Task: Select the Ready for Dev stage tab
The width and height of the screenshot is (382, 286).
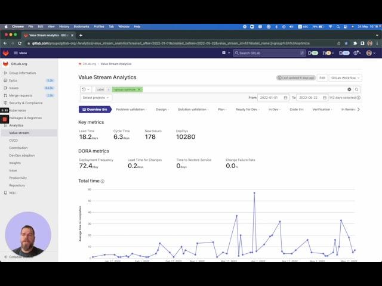Action: (x=248, y=110)
